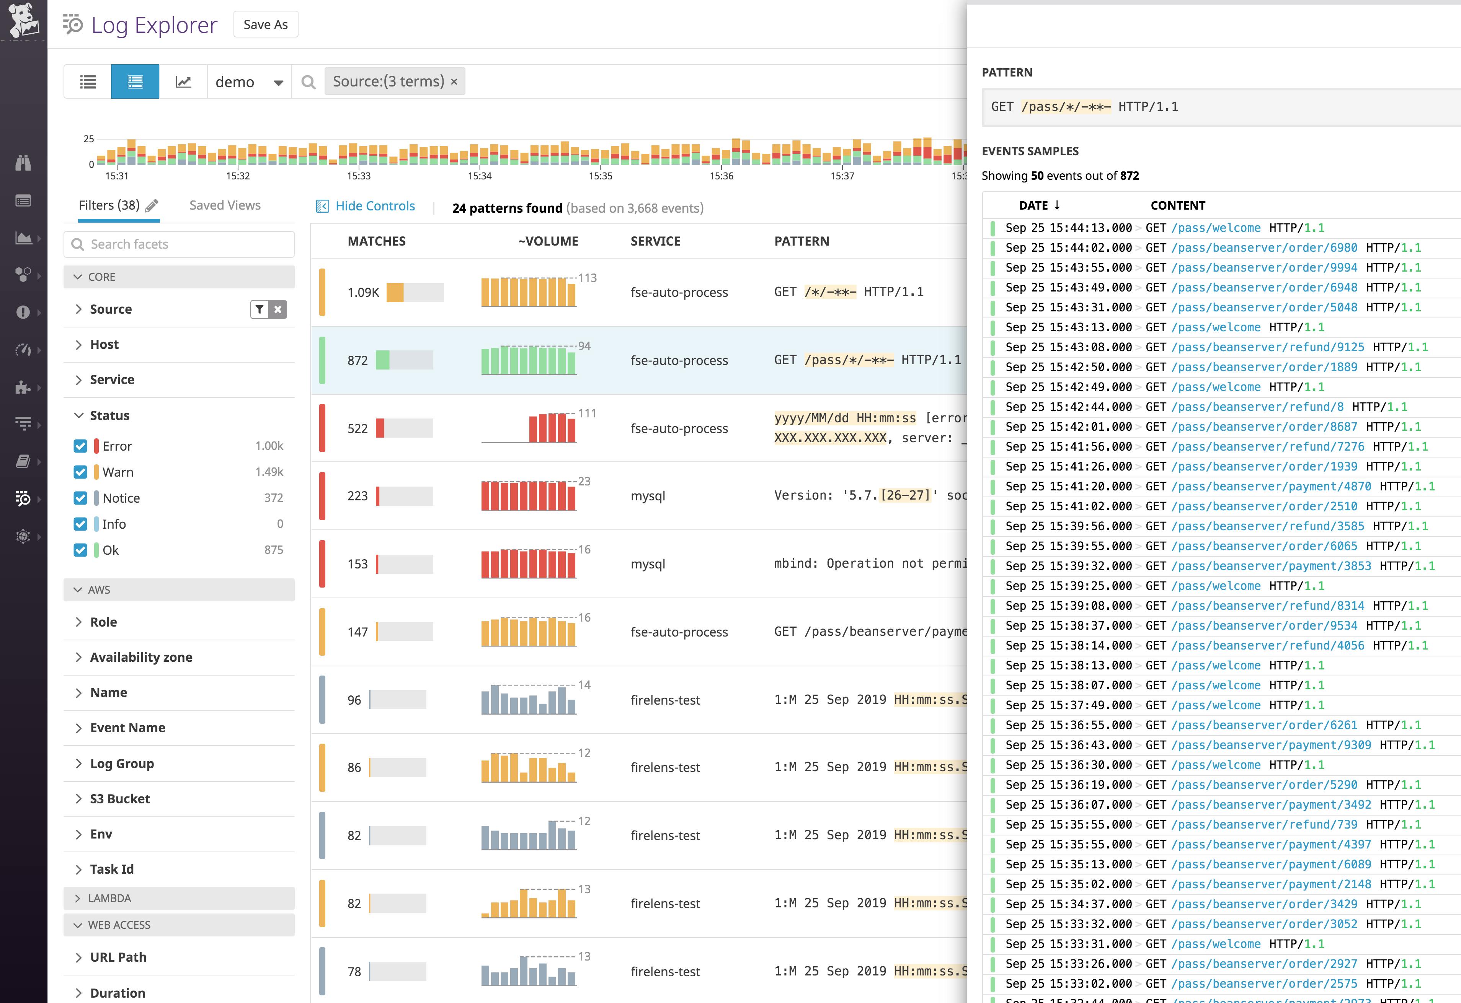Disable the Error status checkbox
This screenshot has width=1461, height=1003.
pos(80,446)
